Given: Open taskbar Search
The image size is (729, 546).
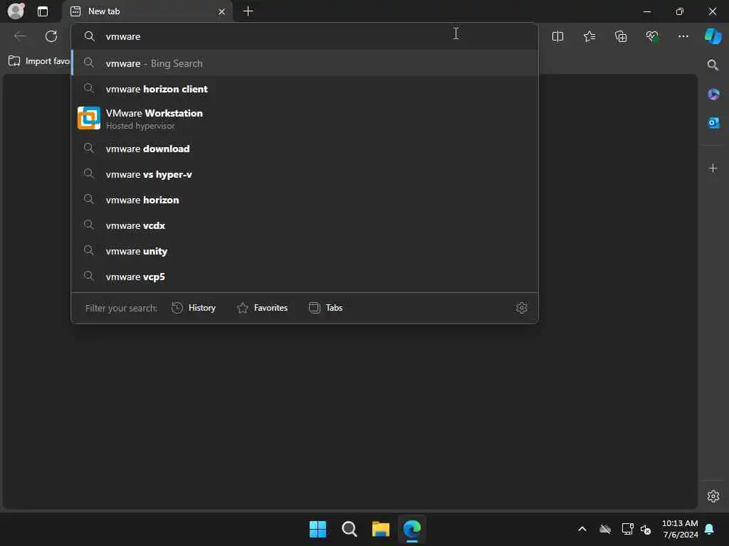Looking at the screenshot, I should (x=349, y=529).
